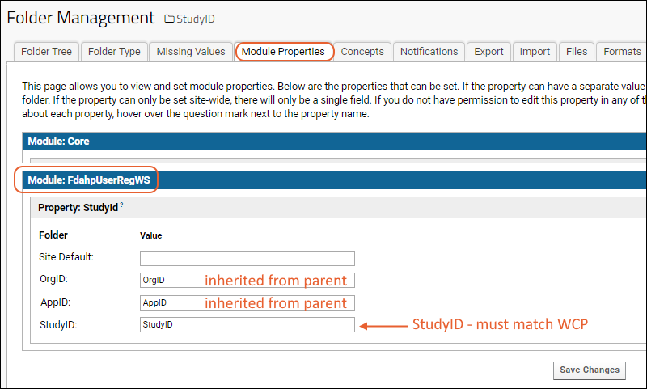Click the question mark next to Property: StudyId

(x=121, y=206)
